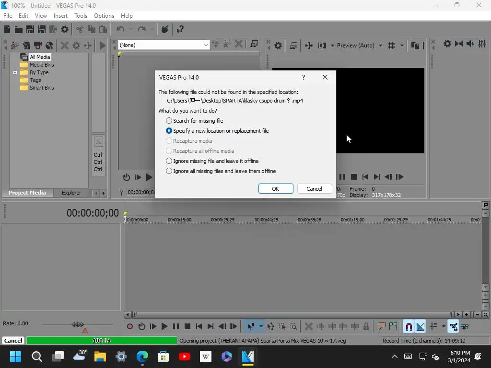Open the View menu
Screen dimensions: 491x368
41,16
